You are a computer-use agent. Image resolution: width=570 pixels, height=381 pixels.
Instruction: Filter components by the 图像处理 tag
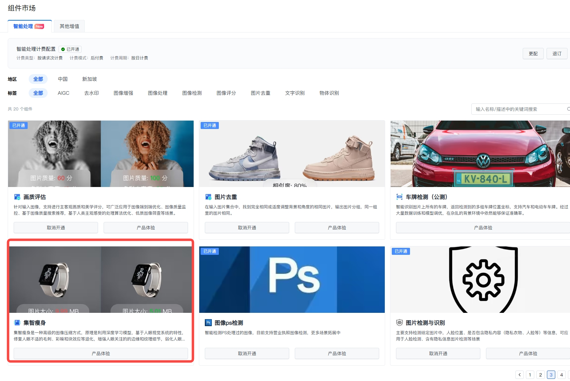[x=158, y=93]
